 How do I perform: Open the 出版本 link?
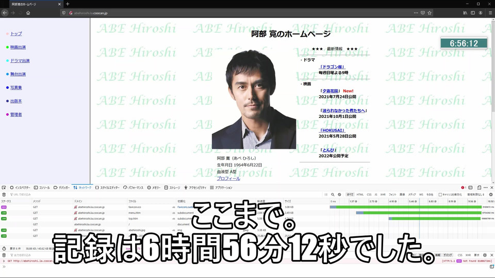[x=16, y=101]
